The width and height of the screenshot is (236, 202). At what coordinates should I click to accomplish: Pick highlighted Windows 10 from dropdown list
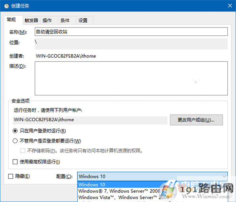click(x=118, y=185)
